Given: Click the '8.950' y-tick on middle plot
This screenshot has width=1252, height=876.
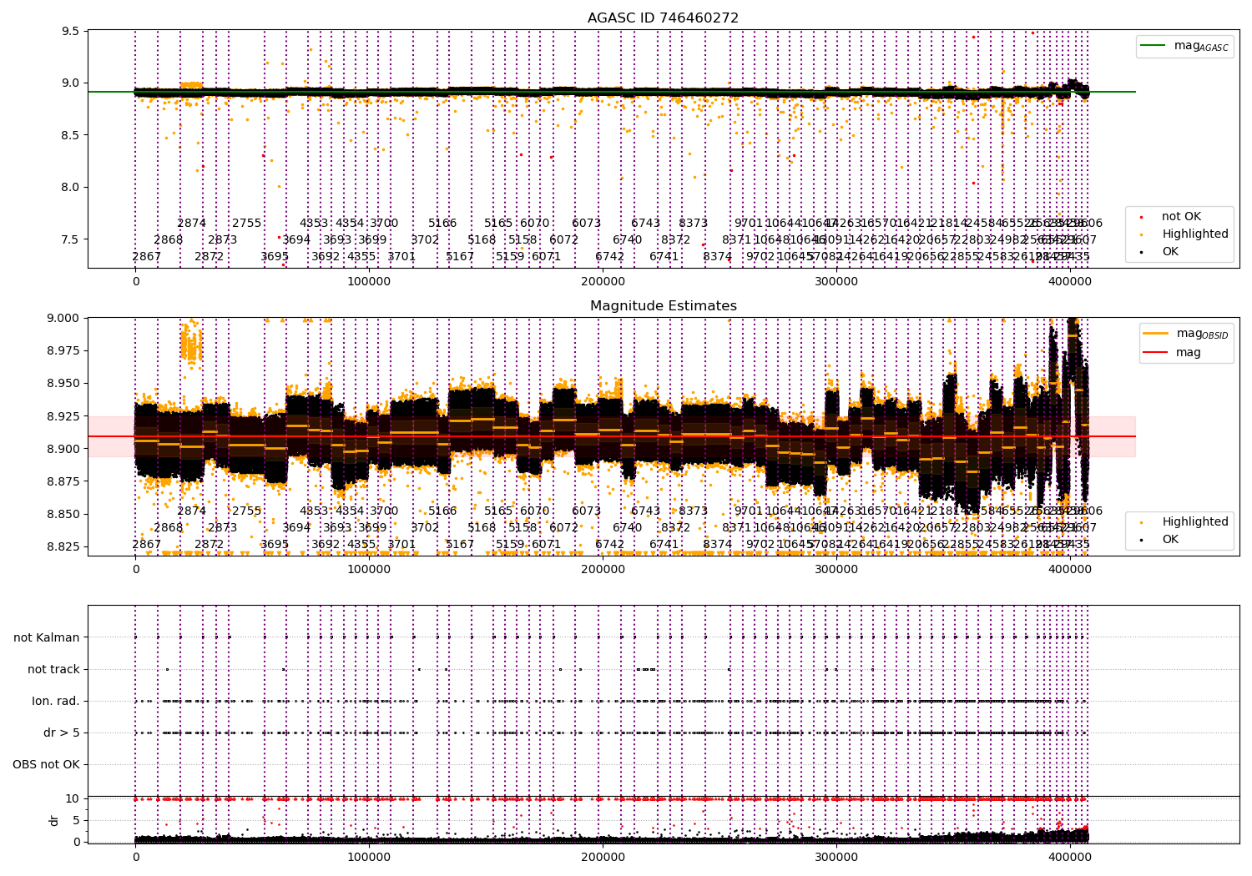Looking at the screenshot, I should coord(64,384).
